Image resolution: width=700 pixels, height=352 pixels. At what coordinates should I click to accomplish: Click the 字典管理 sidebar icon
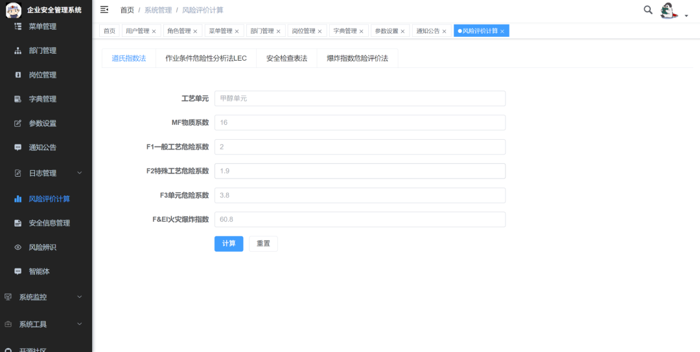pyautogui.click(x=18, y=99)
